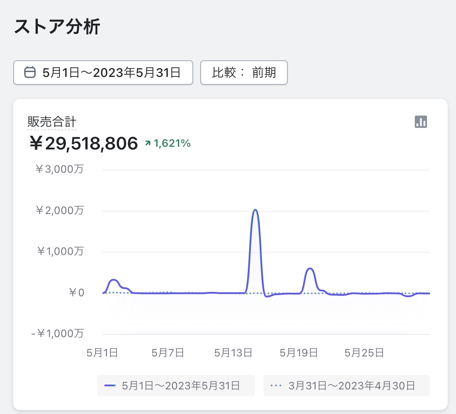Open the 比較: 前期 comparison dropdown

[x=244, y=73]
